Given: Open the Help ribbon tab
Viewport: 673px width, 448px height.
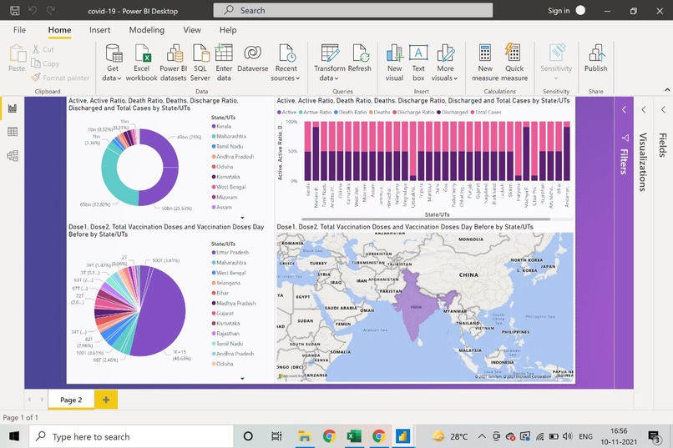Looking at the screenshot, I should (x=228, y=29).
